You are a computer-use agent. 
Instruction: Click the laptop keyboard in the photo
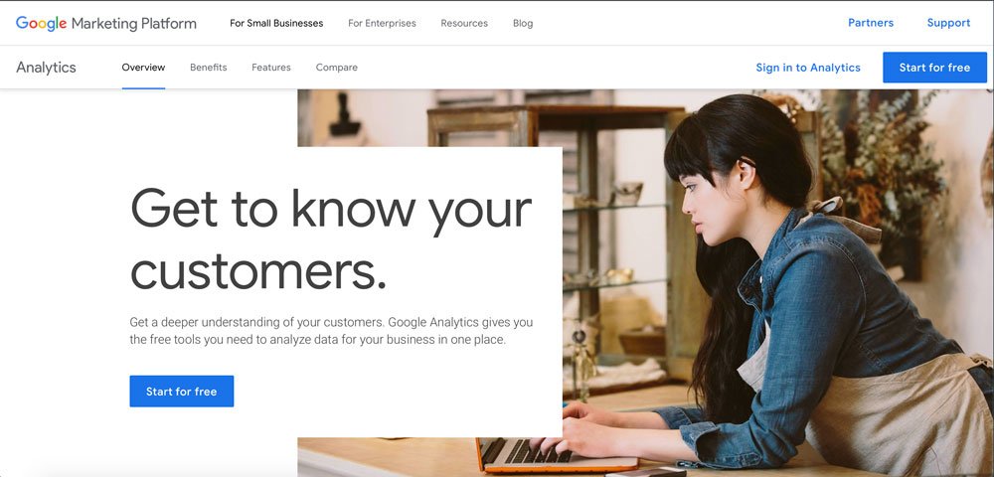(533, 450)
